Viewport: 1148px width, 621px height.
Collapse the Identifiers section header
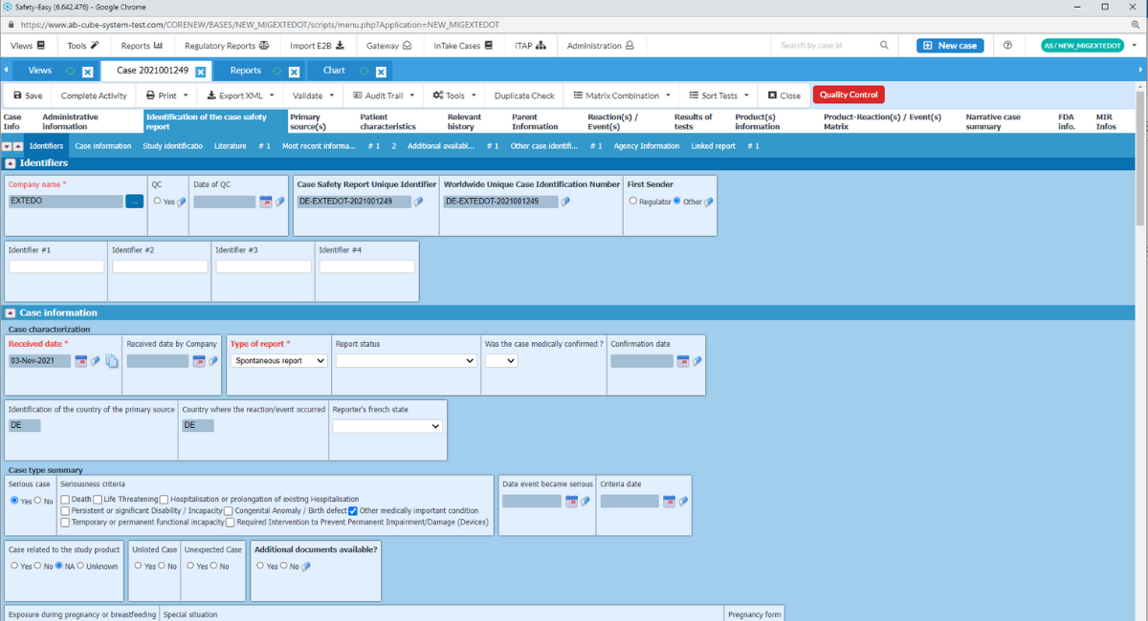tap(10, 162)
